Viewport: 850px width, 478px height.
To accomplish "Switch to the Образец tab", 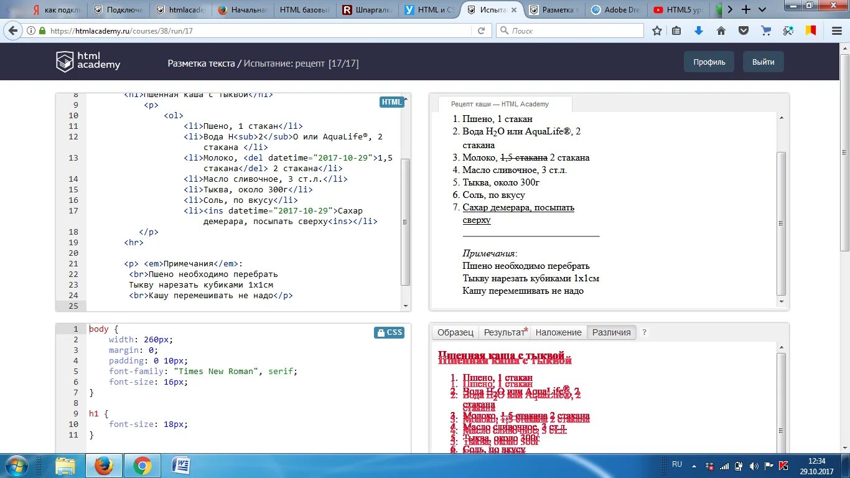I will (x=455, y=332).
